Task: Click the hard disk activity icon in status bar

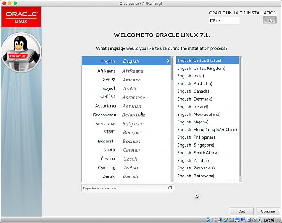Action: click(x=208, y=220)
